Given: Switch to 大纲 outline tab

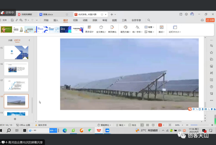Looking at the screenshot, I should 10,40.
